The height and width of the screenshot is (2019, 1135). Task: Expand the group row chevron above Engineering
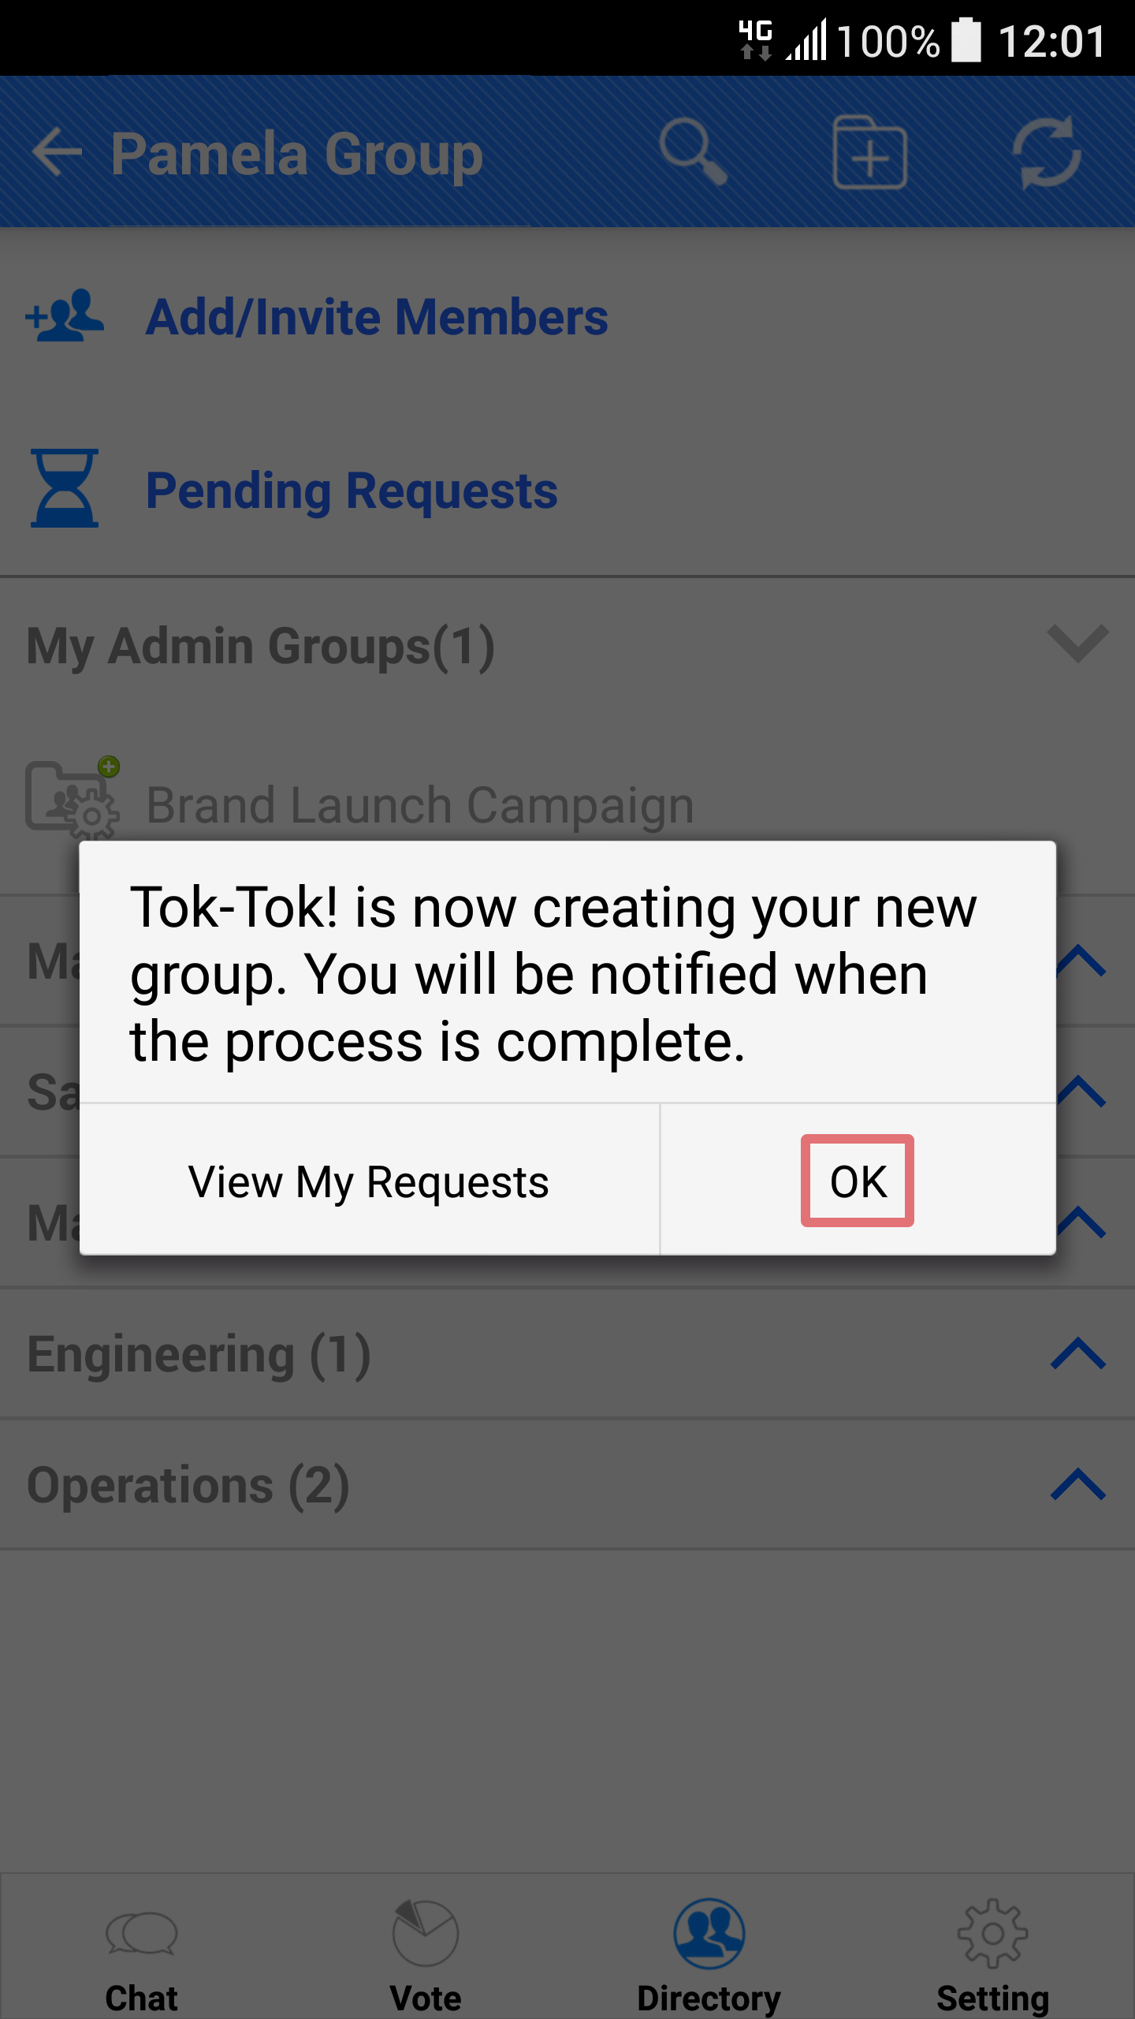(1082, 1222)
